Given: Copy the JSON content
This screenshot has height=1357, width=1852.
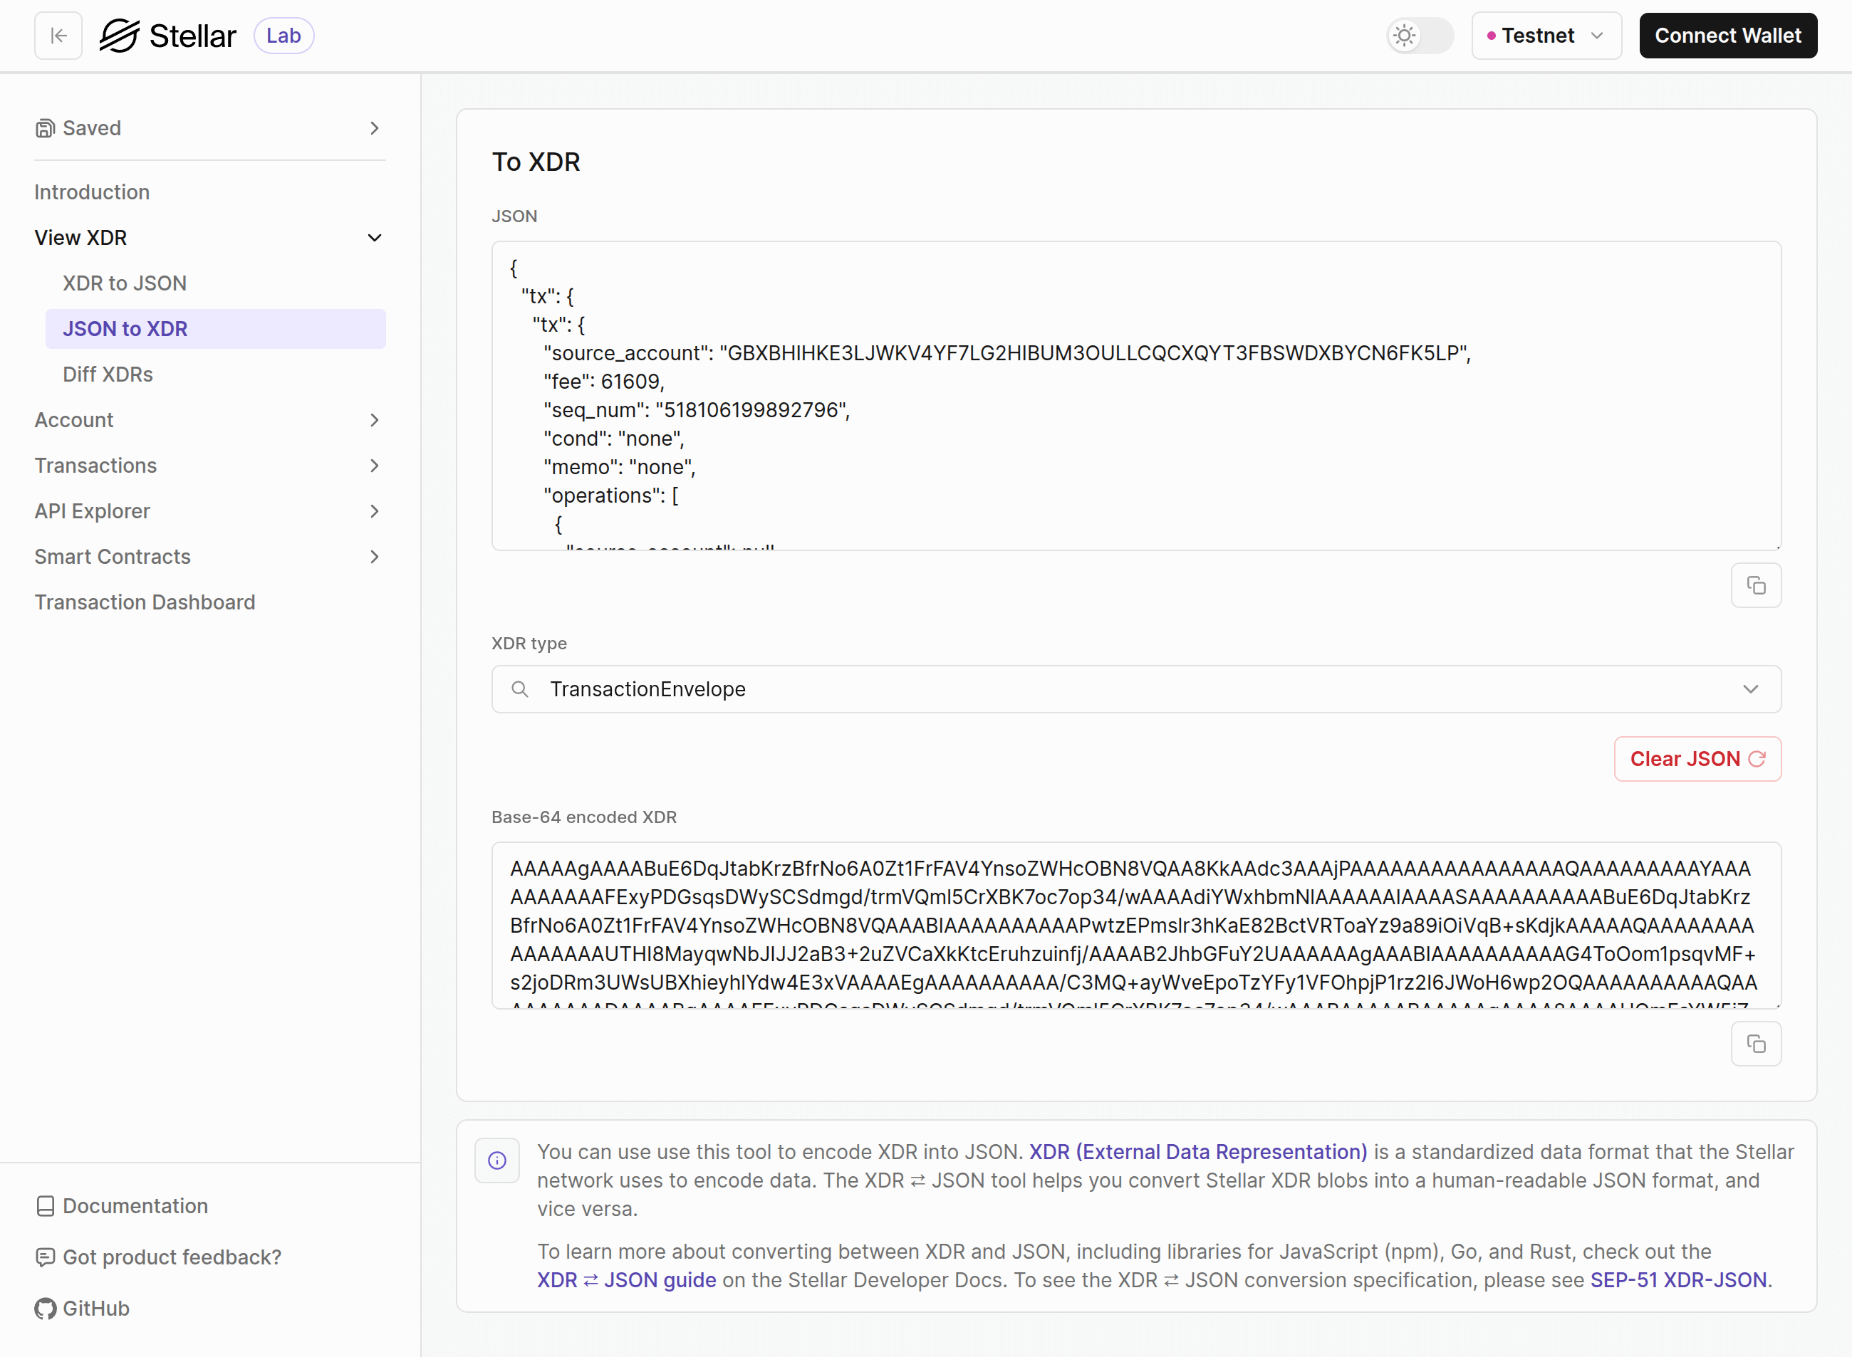Looking at the screenshot, I should click(1756, 585).
